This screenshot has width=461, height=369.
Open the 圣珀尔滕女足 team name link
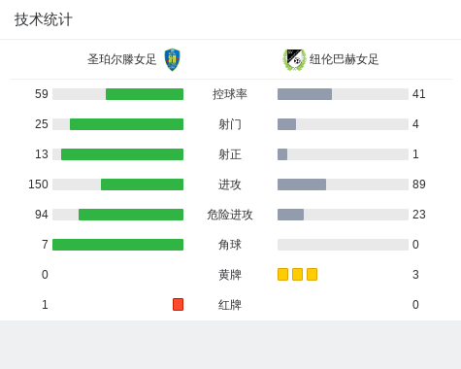point(122,59)
